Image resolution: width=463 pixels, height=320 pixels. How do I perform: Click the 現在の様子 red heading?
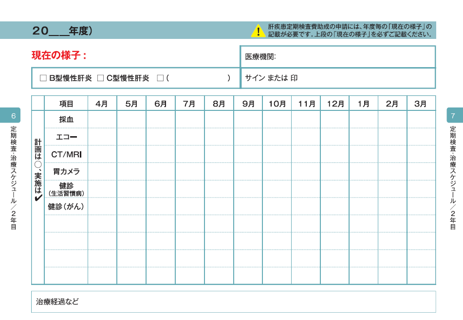[59, 55]
